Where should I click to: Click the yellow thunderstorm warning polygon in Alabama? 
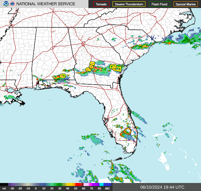pos(63,76)
